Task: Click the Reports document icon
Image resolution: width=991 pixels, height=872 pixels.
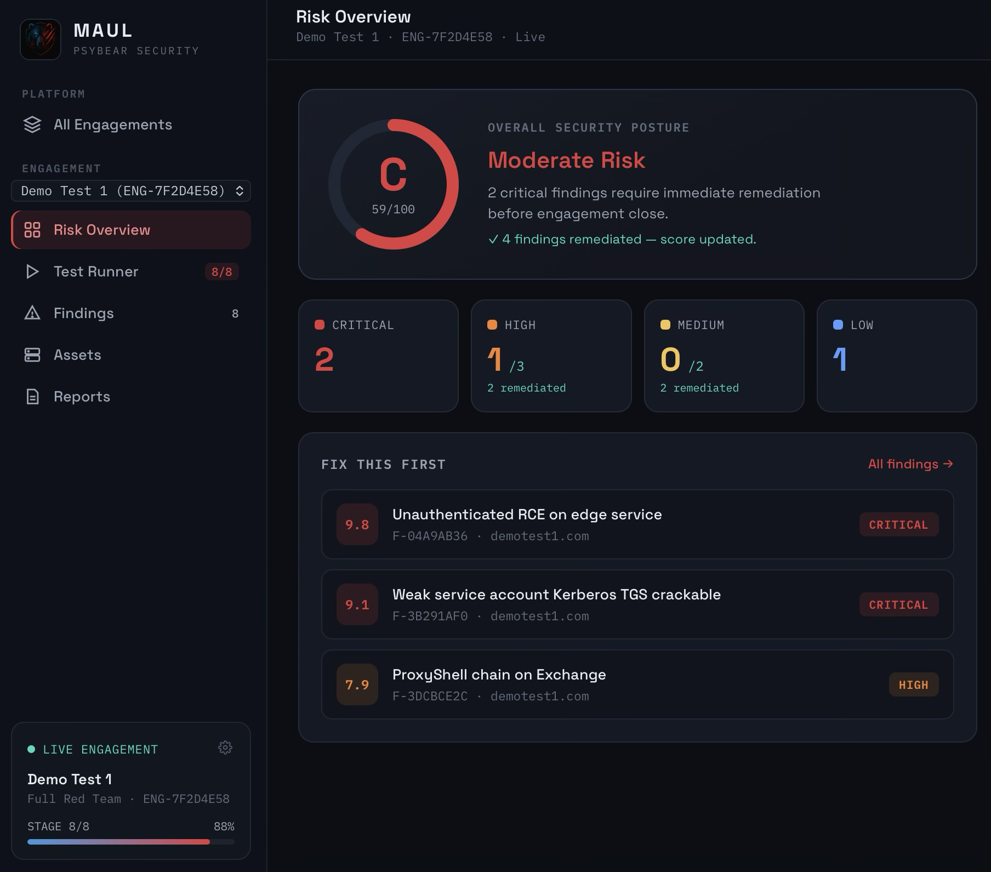Action: tap(32, 397)
